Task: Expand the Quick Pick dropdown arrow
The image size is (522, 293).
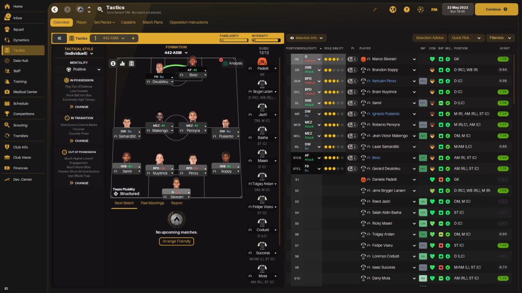Action: point(479,38)
